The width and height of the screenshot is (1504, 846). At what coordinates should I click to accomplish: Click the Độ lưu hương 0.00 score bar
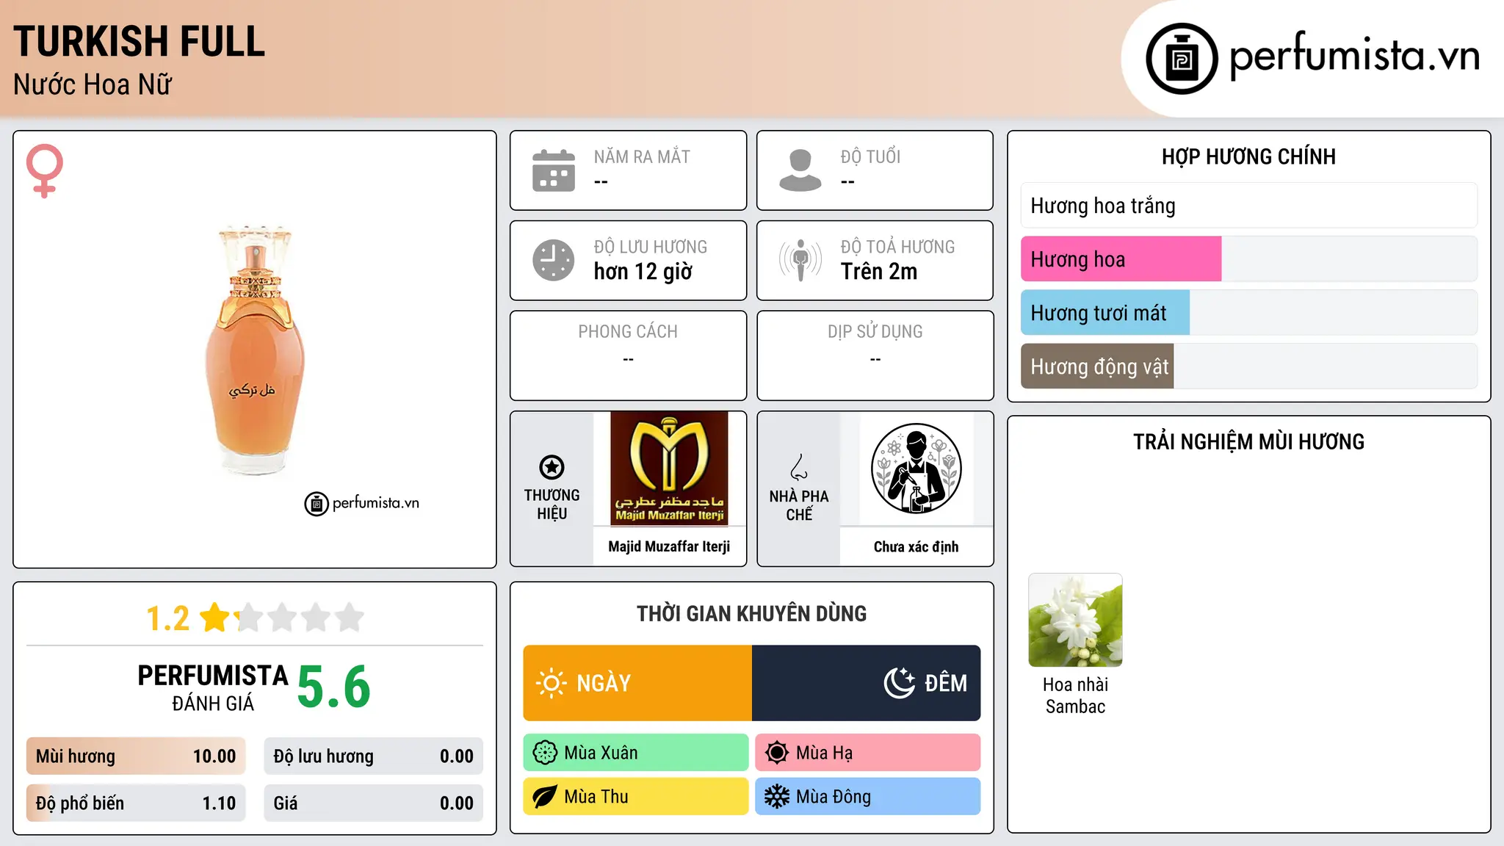pos(373,756)
